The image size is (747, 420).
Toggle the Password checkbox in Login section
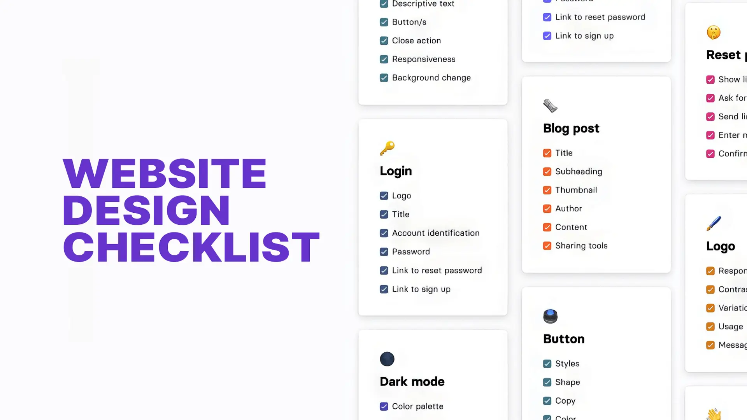(384, 251)
